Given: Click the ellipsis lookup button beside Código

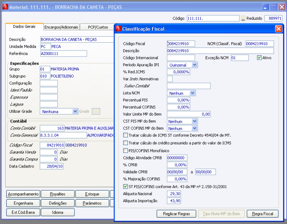Looking at the screenshot, I should coord(243,18).
